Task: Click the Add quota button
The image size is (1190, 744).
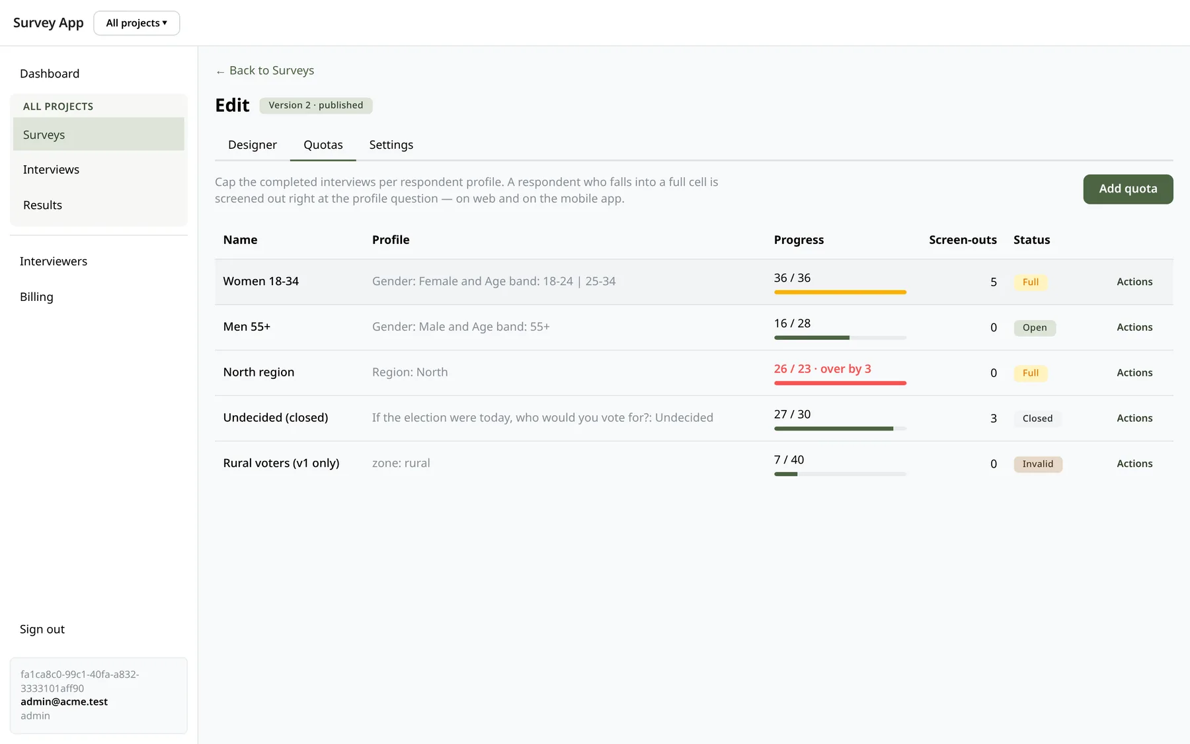Action: tap(1128, 189)
